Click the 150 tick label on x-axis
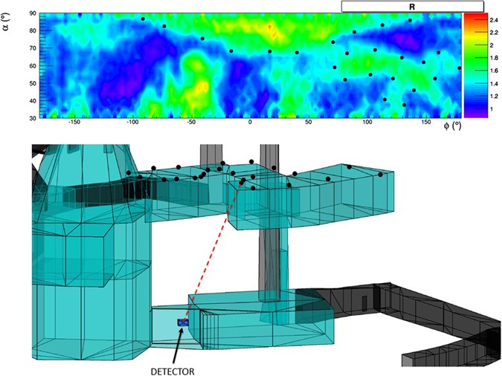Image resolution: width=502 pixels, height=376 pixels. 426,122
